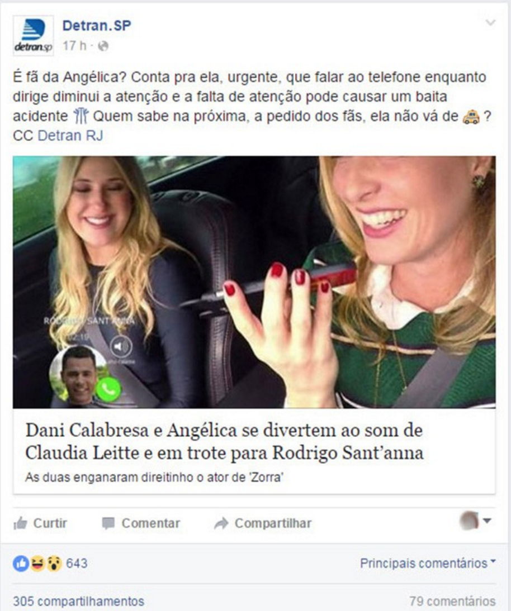Click the blue Like reaction icon

[x=21, y=564]
